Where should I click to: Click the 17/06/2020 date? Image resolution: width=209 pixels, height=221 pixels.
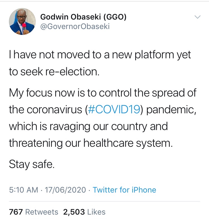click(x=66, y=190)
